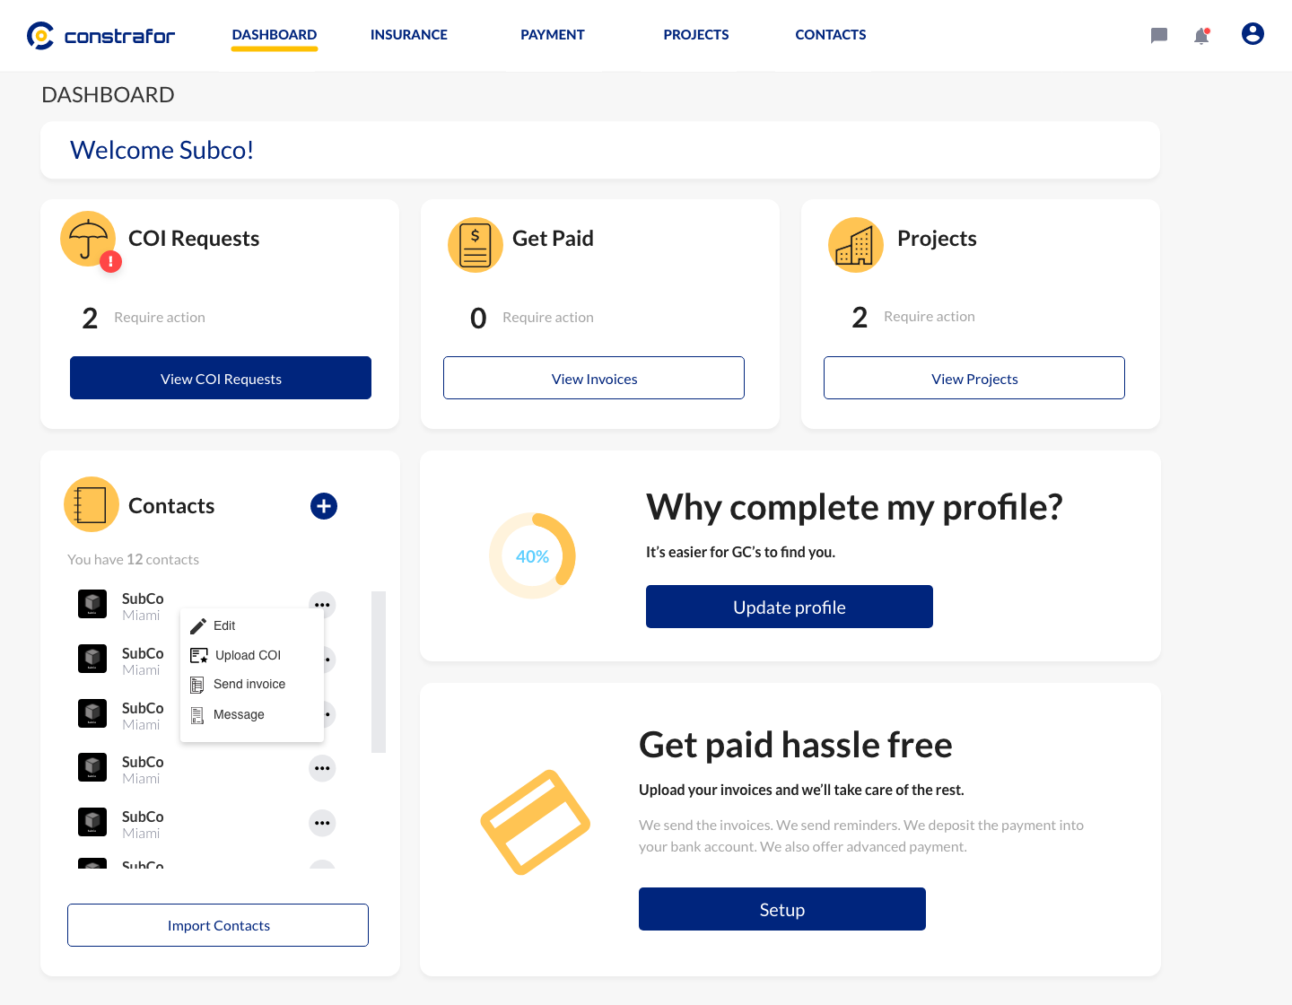This screenshot has width=1292, height=1005.
Task: Open the chat messages icon
Action: pos(1159,35)
